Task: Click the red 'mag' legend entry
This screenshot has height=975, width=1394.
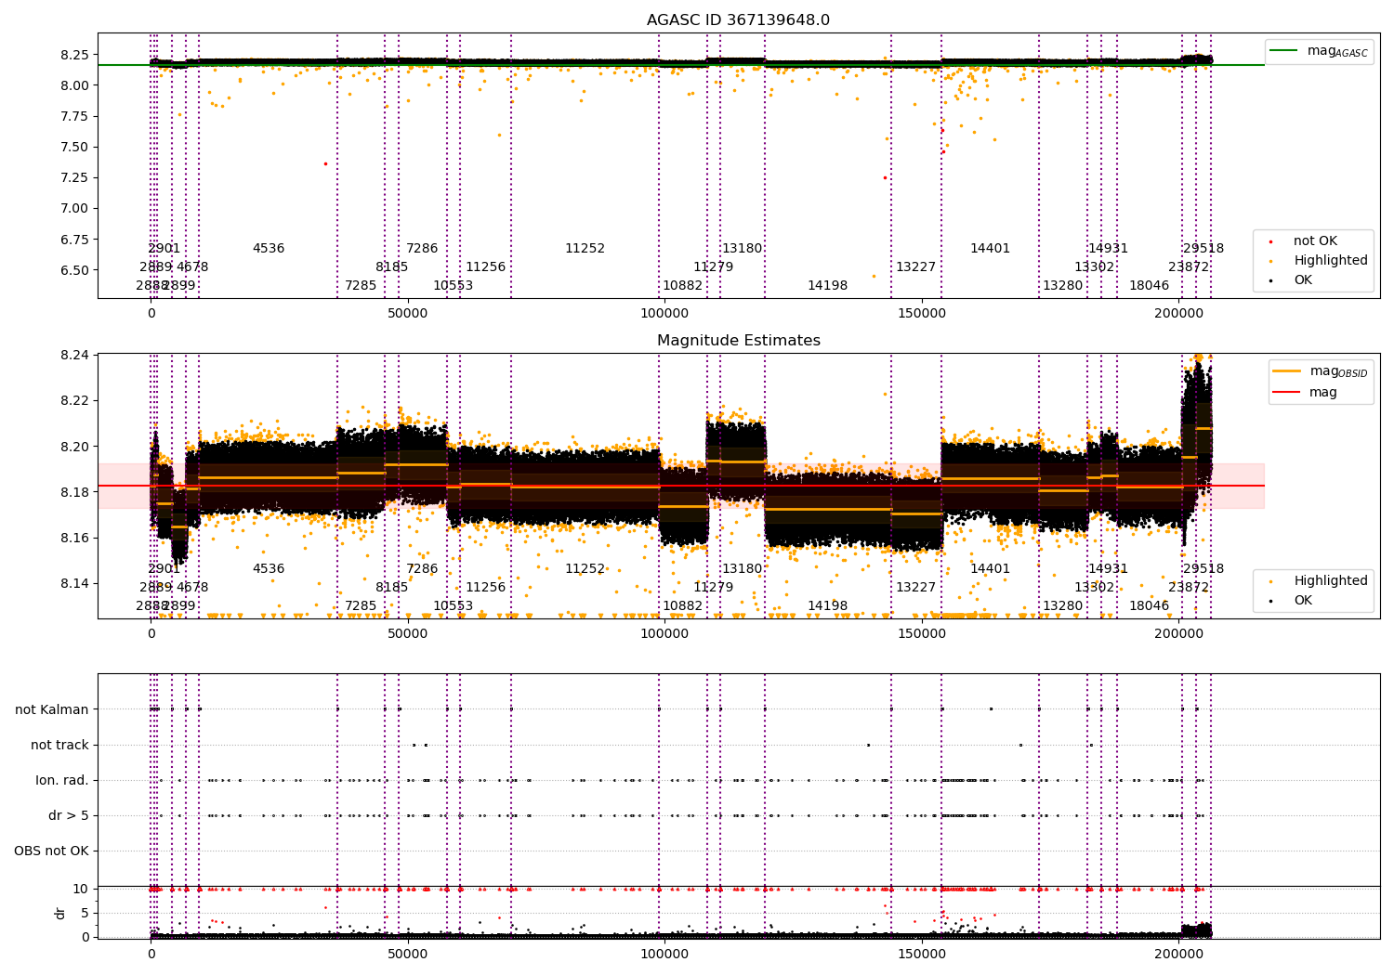Action: 1306,393
